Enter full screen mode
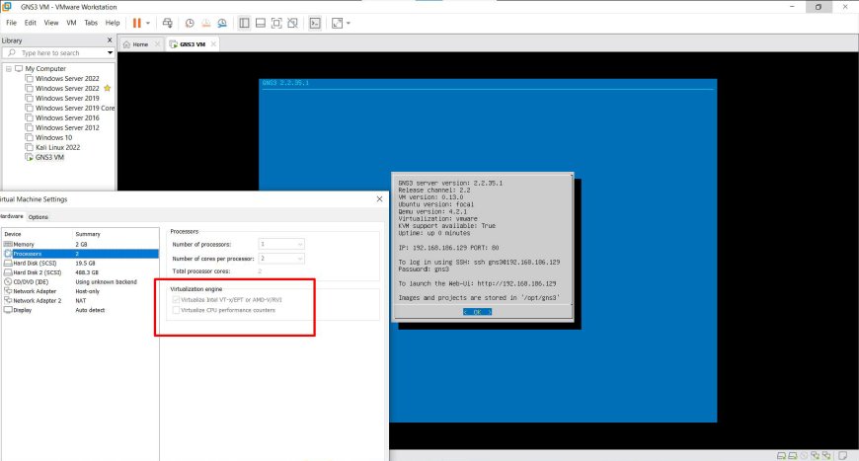 [x=276, y=23]
